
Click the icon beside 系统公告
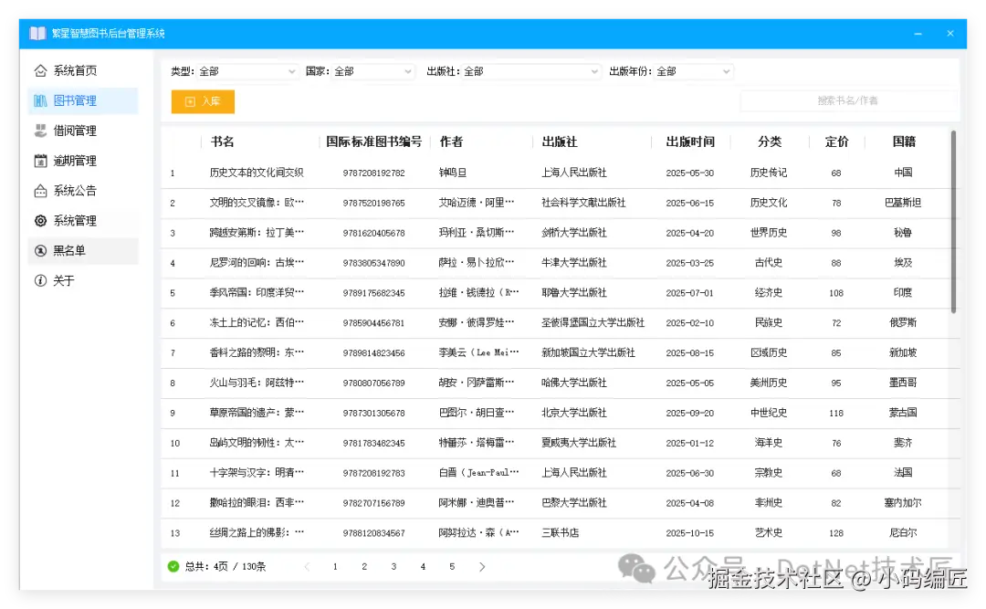40,191
